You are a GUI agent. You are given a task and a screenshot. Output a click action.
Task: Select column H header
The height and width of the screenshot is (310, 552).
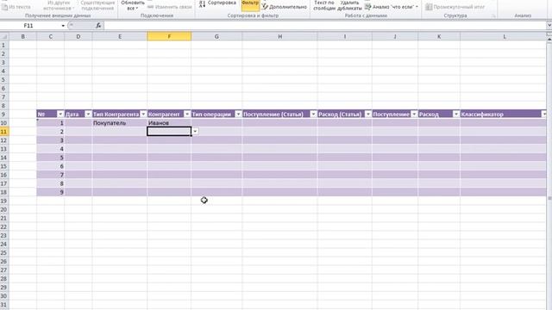[279, 36]
